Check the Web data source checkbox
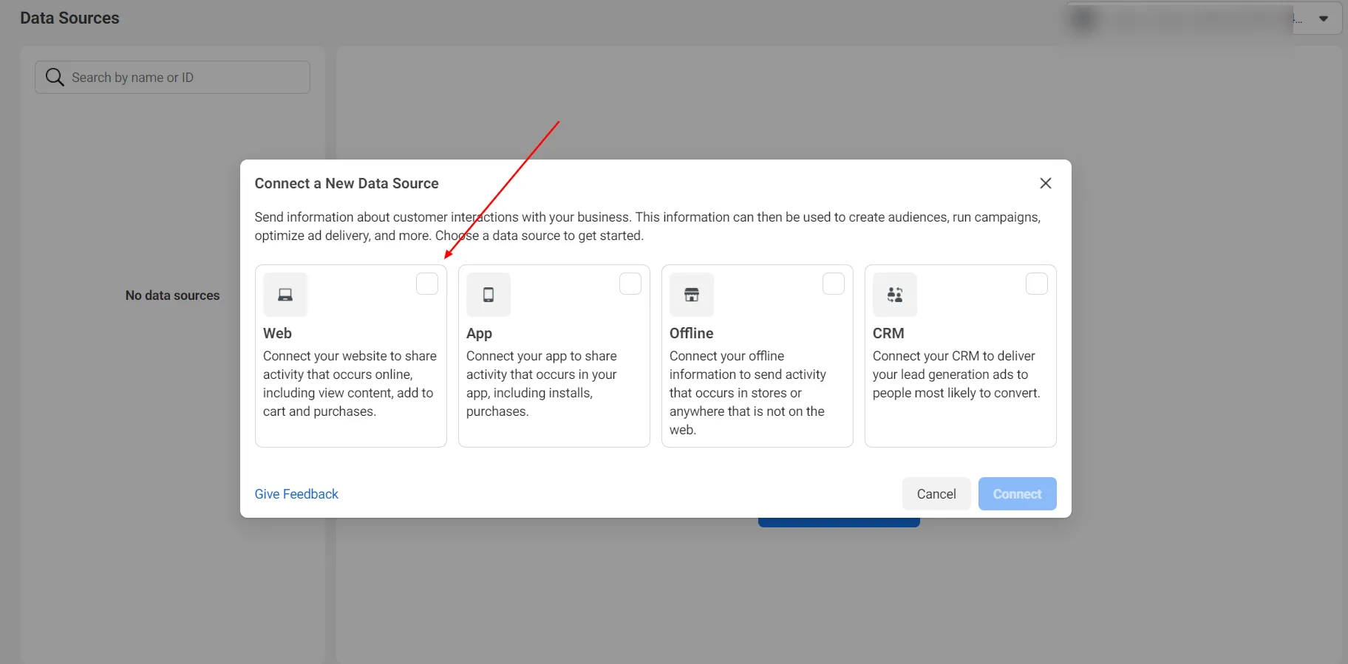 427,284
